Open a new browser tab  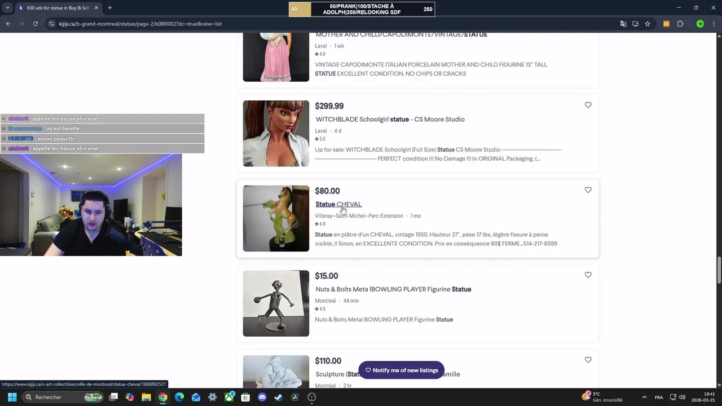pos(109,8)
